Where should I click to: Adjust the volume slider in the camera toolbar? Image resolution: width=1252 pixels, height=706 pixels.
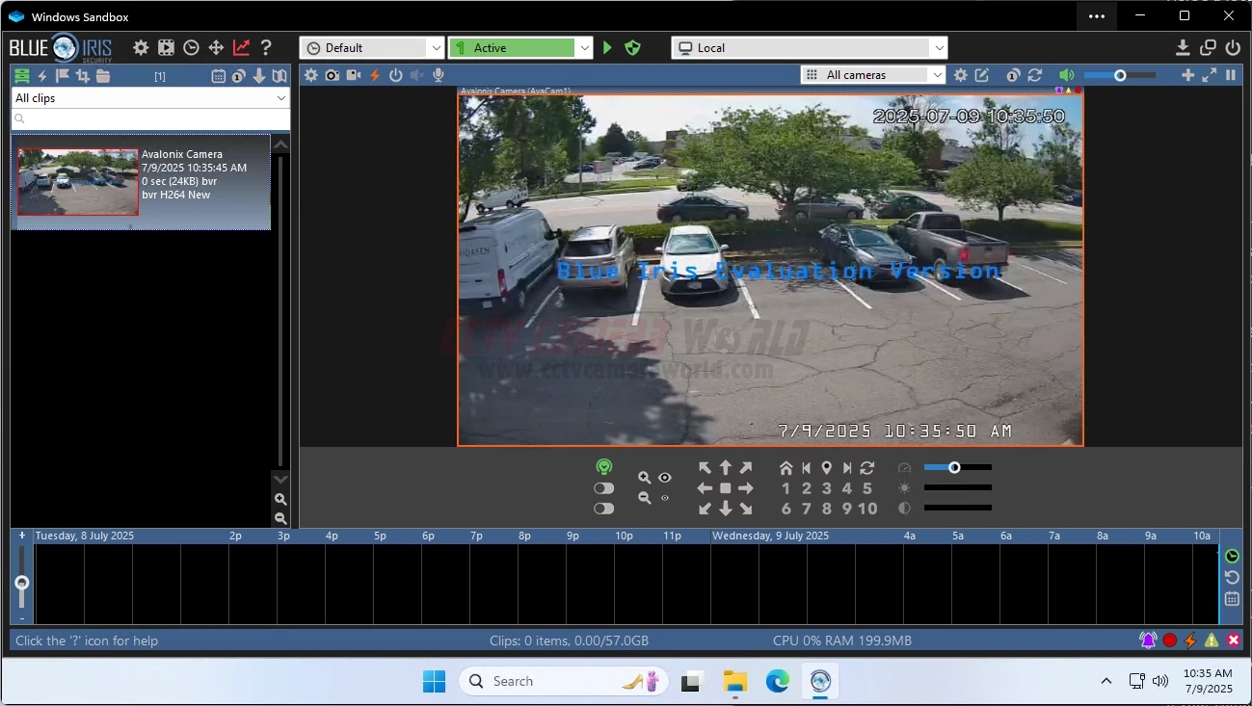[1120, 74]
